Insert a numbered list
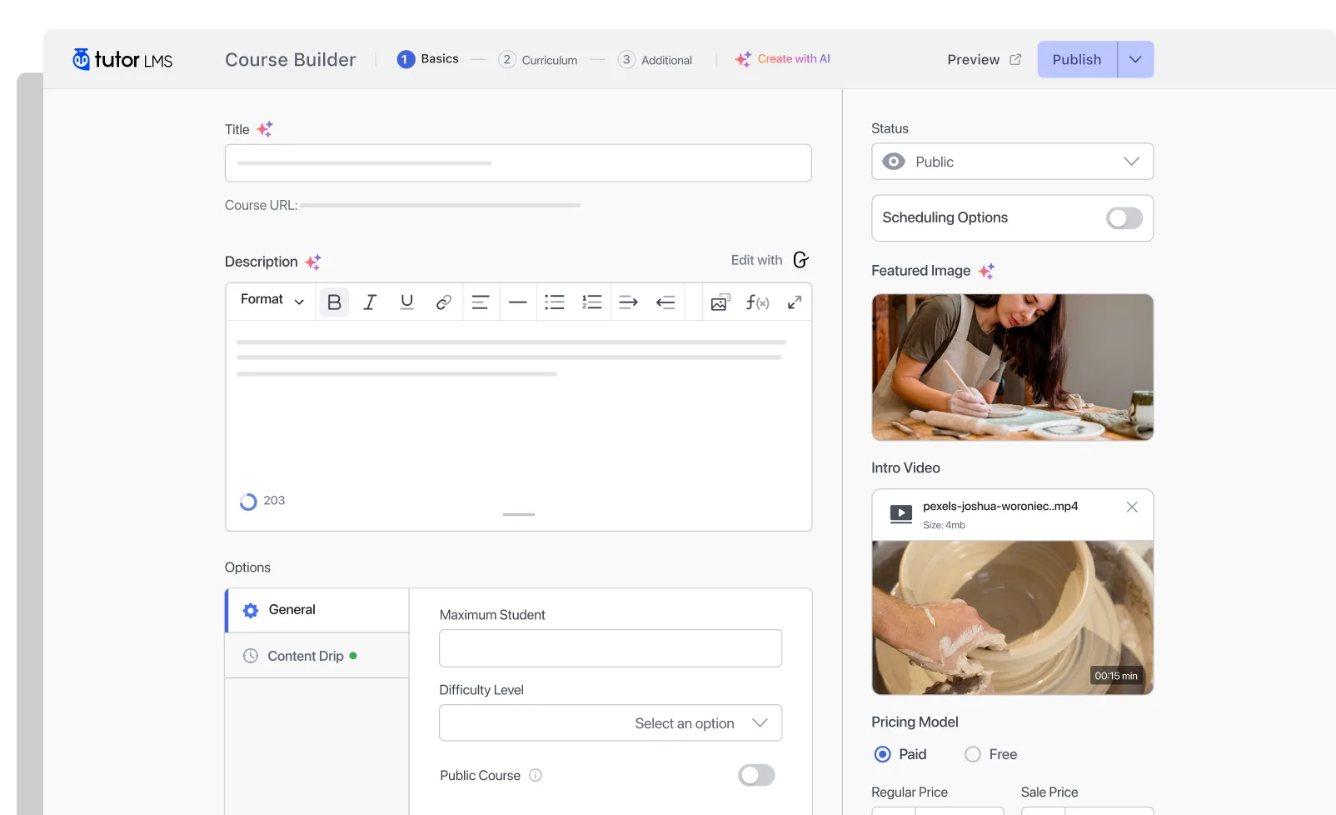The image size is (1336, 815). [591, 302]
